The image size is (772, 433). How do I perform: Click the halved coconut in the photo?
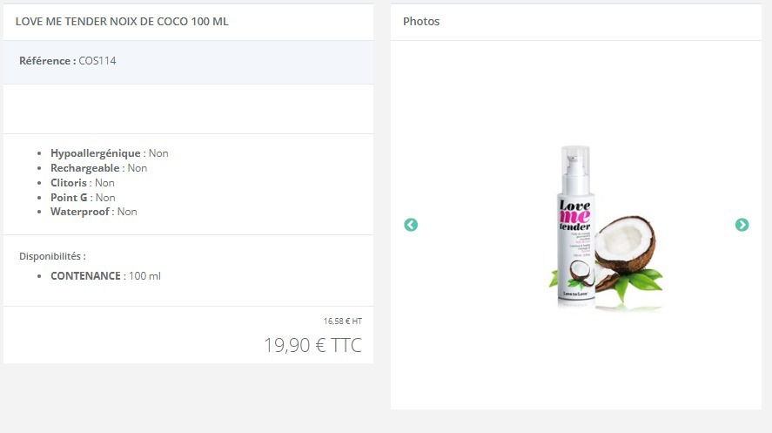[624, 244]
